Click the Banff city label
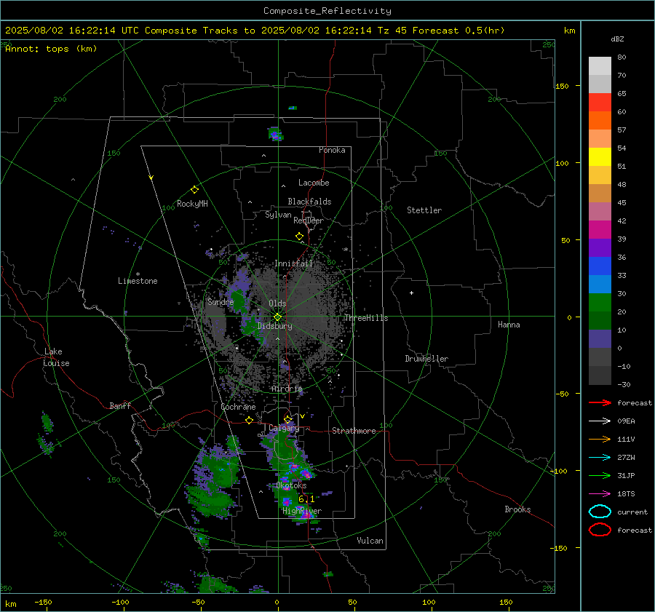 tap(120, 405)
